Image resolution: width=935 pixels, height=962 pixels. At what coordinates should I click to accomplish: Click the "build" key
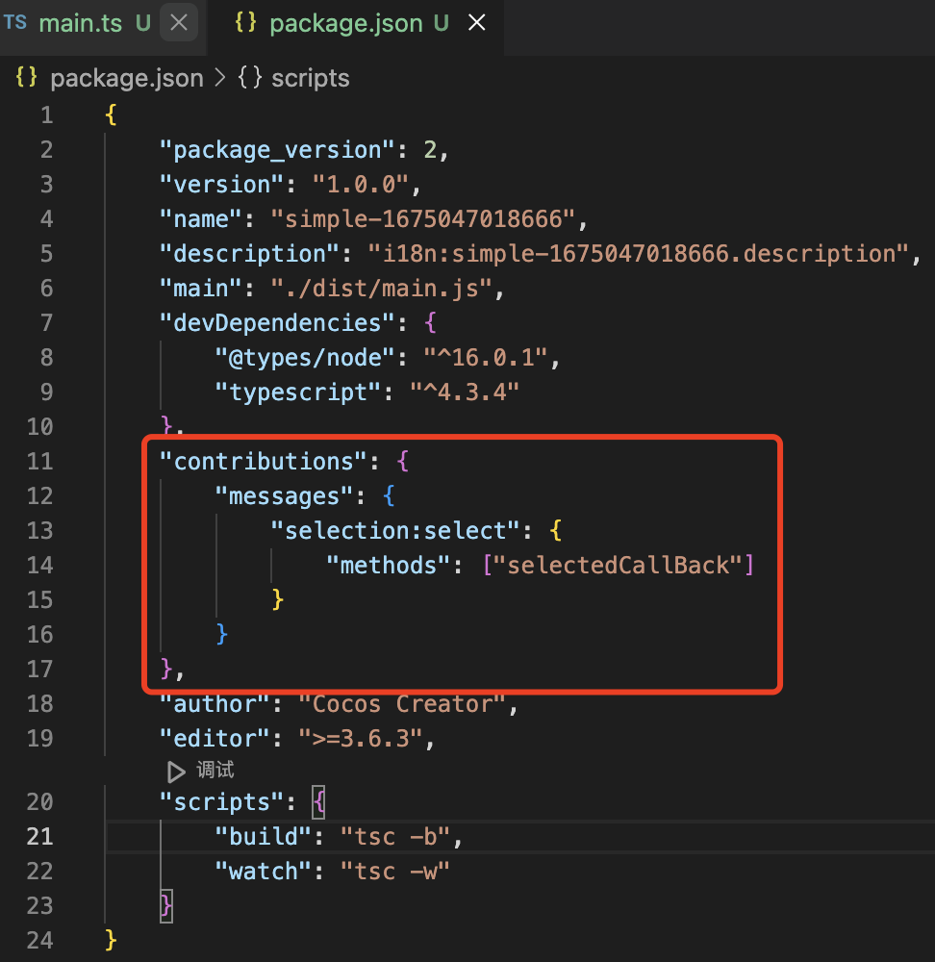coord(264,837)
